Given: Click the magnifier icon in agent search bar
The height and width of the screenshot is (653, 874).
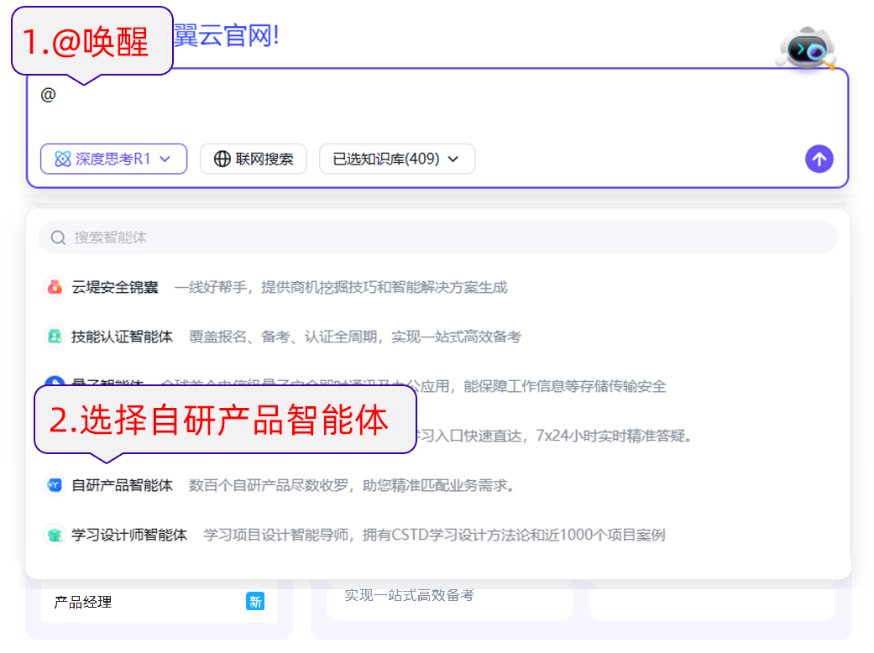Looking at the screenshot, I should (57, 237).
